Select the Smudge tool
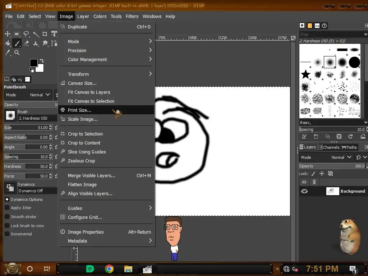 [45, 43]
